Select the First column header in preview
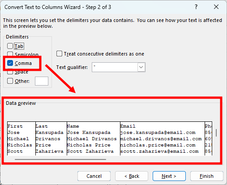227x185 pixels. tap(15, 126)
